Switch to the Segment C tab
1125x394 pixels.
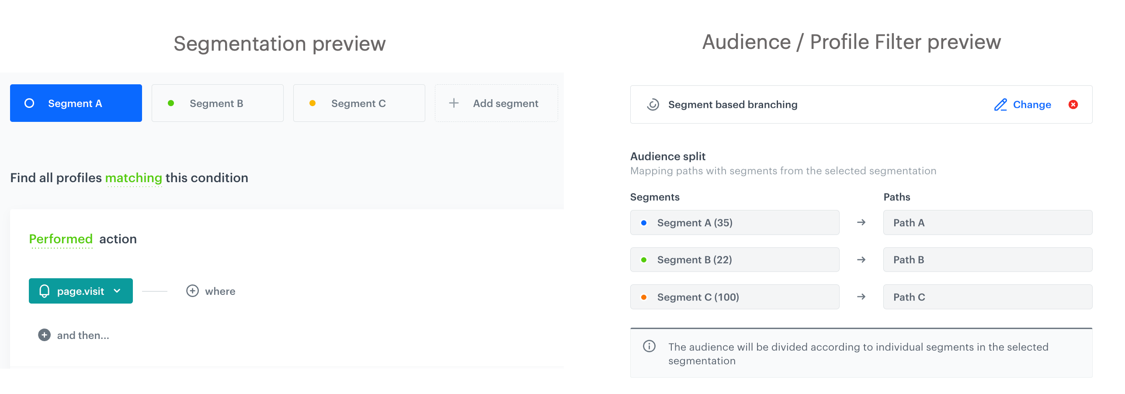tap(358, 103)
